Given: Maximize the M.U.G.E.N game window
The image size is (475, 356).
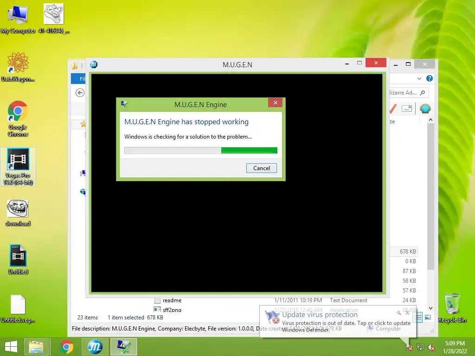Looking at the screenshot, I should (359, 63).
